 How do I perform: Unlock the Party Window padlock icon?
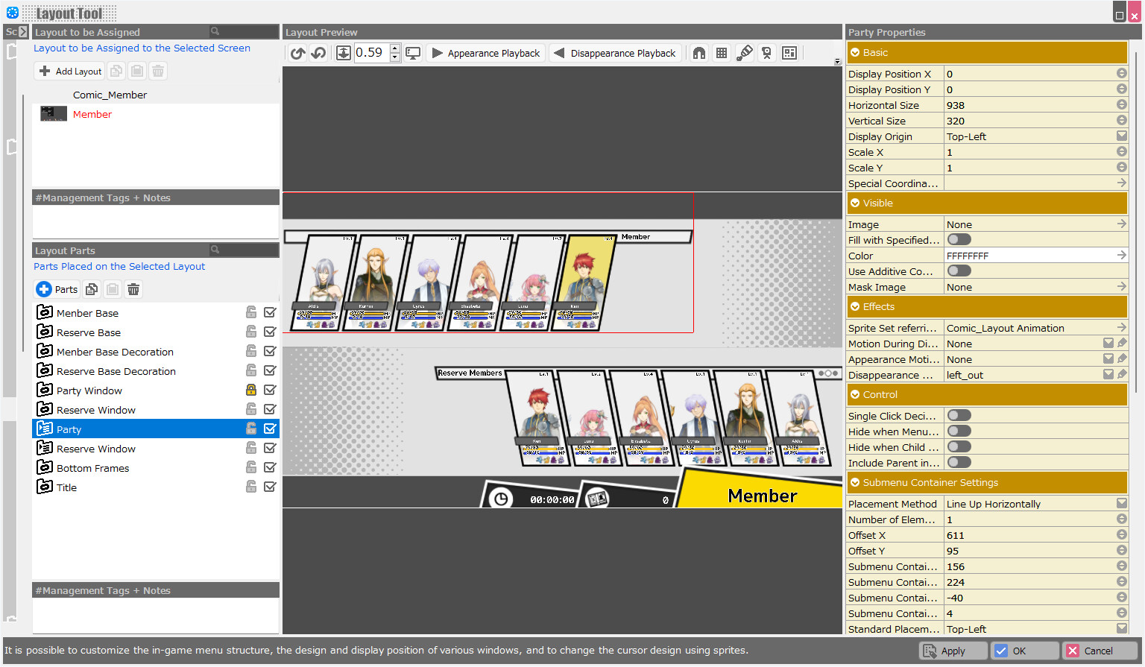(252, 390)
